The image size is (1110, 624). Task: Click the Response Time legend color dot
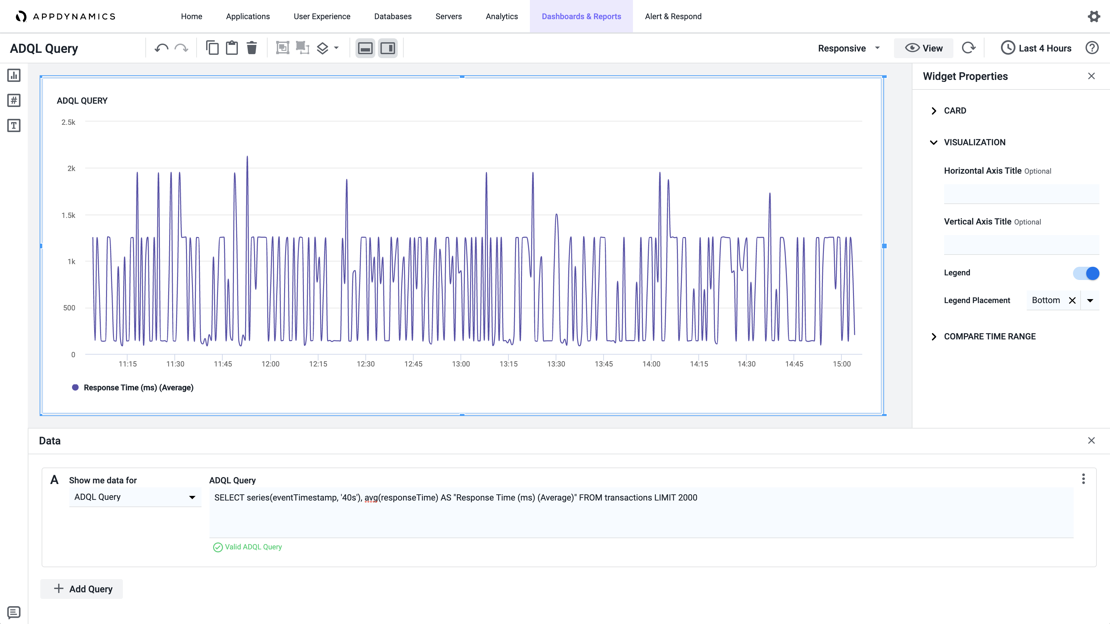pos(75,388)
